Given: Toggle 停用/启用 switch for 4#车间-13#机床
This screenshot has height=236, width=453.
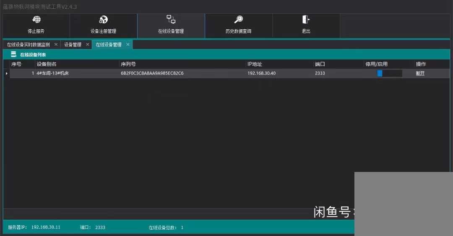Looking at the screenshot, I should (389, 73).
